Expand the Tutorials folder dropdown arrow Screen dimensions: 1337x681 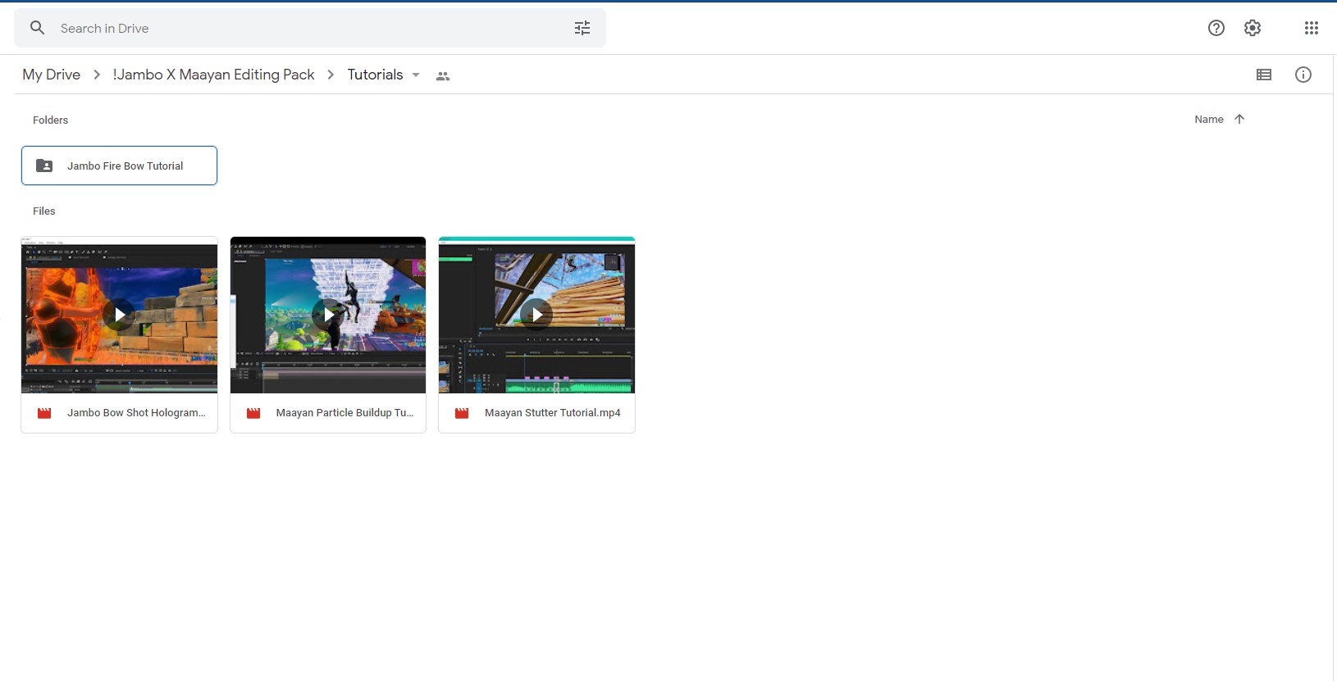coord(416,75)
